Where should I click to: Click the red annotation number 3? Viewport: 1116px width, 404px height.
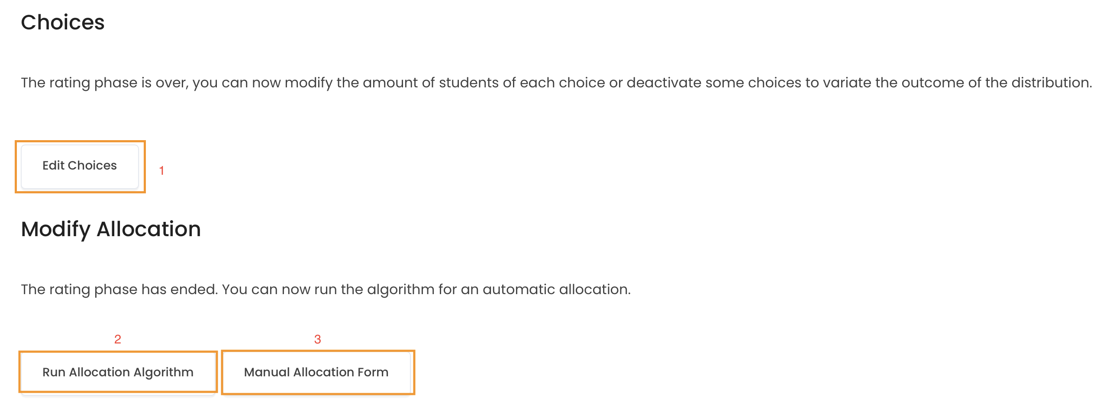tap(318, 339)
